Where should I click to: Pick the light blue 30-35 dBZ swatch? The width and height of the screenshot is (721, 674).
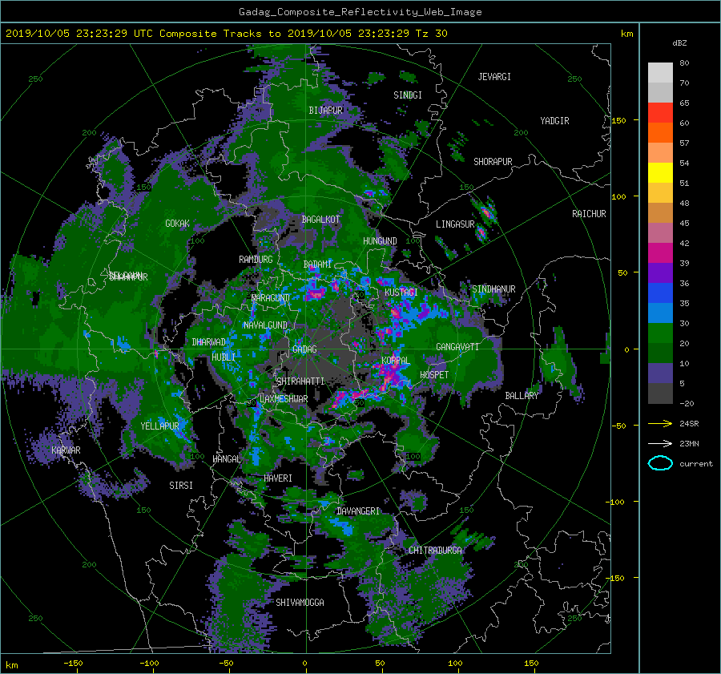(660, 313)
